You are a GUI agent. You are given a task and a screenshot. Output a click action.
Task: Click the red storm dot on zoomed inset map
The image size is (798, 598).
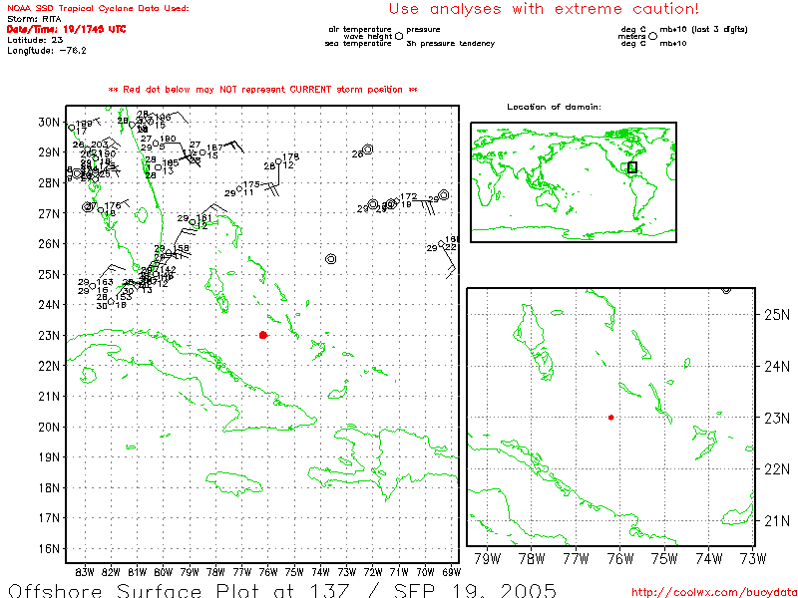coord(610,418)
